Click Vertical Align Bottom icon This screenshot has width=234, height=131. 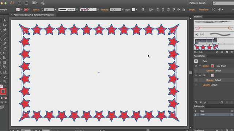[x=184, y=10]
